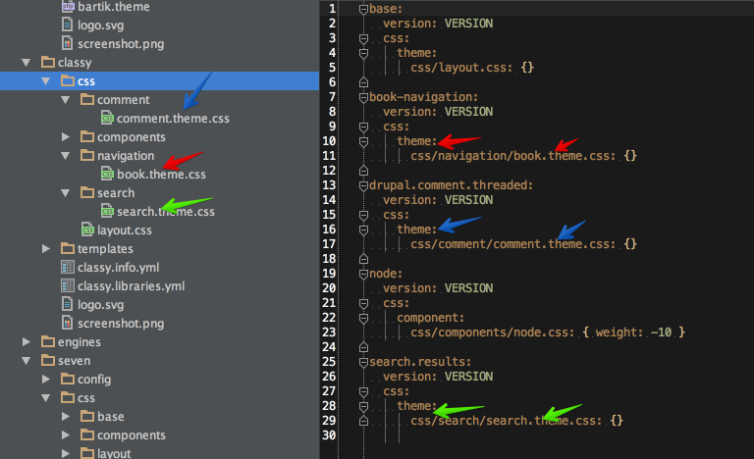This screenshot has width=754, height=459.
Task: Click the classy folder icon
Action: pyautogui.click(x=47, y=62)
